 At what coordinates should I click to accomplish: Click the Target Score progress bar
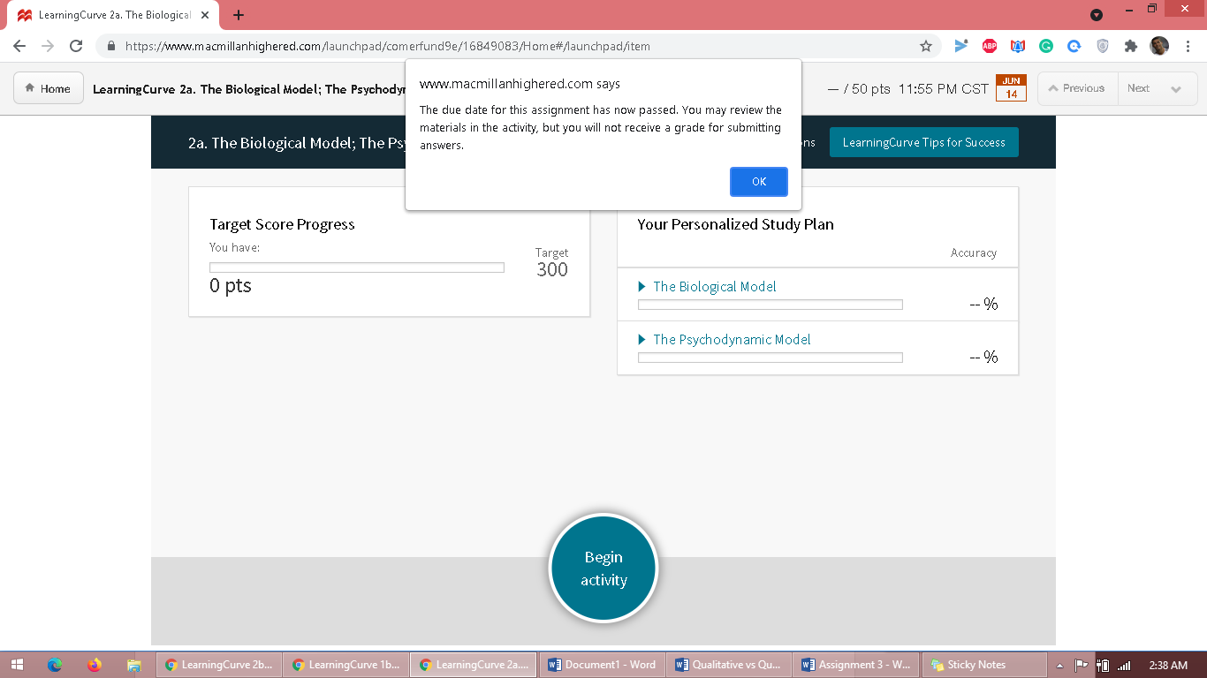point(356,267)
